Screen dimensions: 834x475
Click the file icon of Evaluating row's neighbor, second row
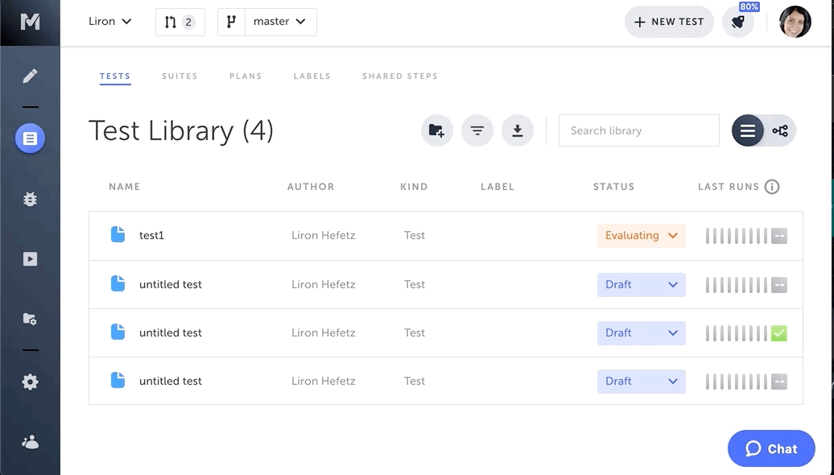(x=118, y=283)
